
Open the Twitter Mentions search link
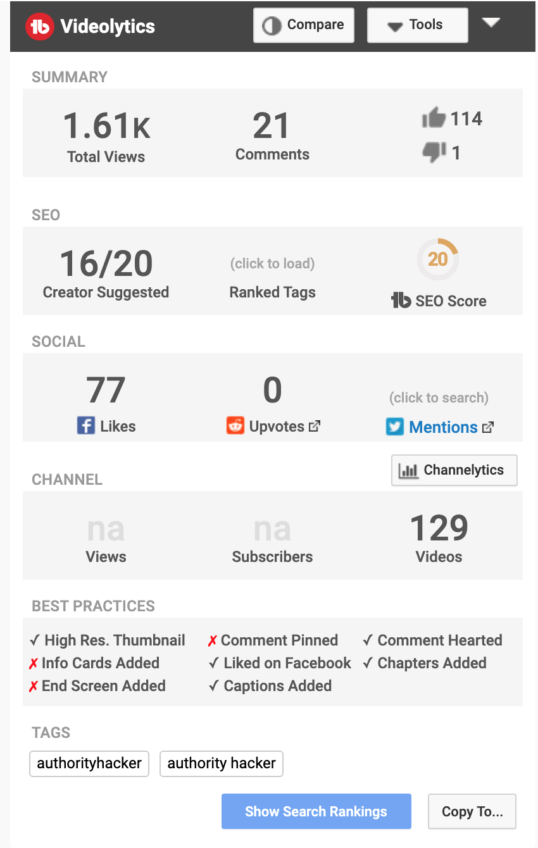(x=443, y=427)
